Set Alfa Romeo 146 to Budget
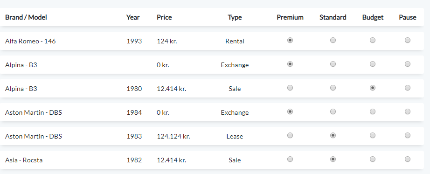430x174 pixels. pos(373,40)
